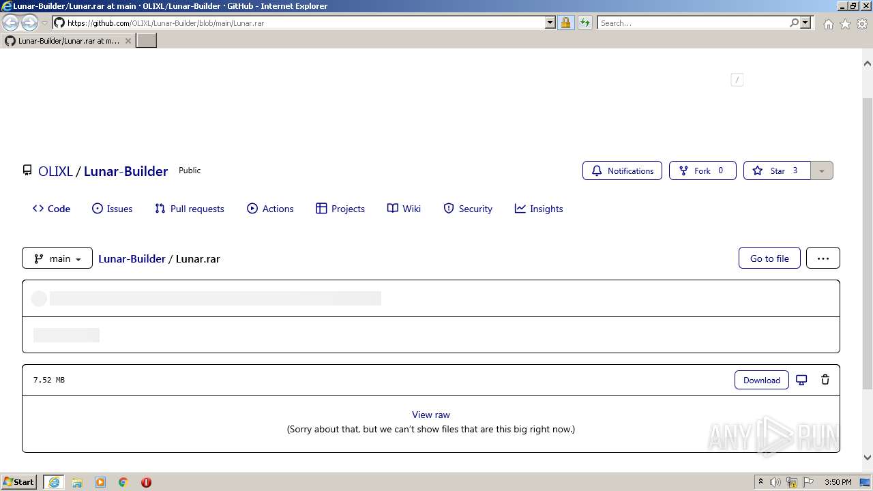
Task: Click the page scrollbar up arrow
Action: 867,63
